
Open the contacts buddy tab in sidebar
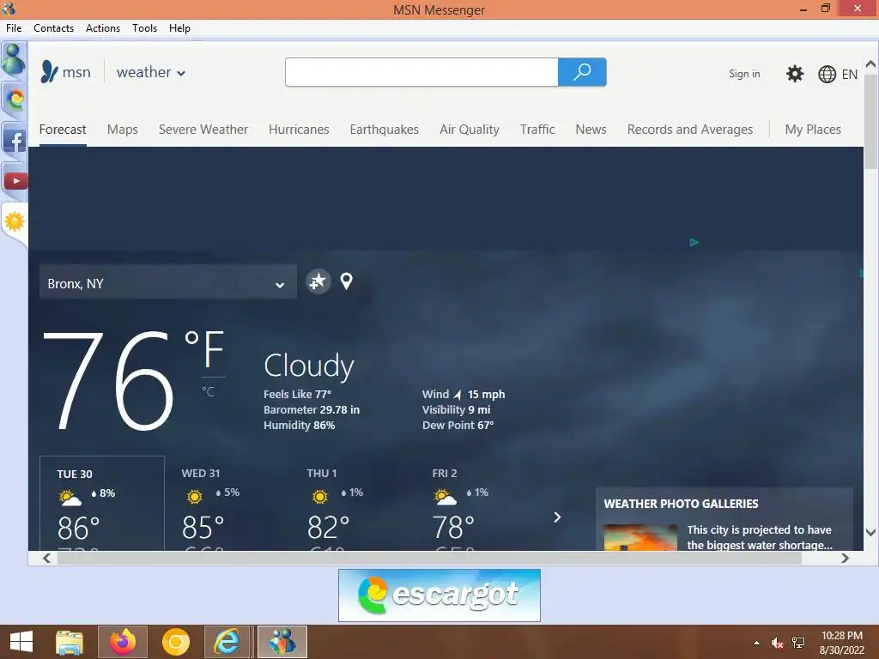[14, 59]
